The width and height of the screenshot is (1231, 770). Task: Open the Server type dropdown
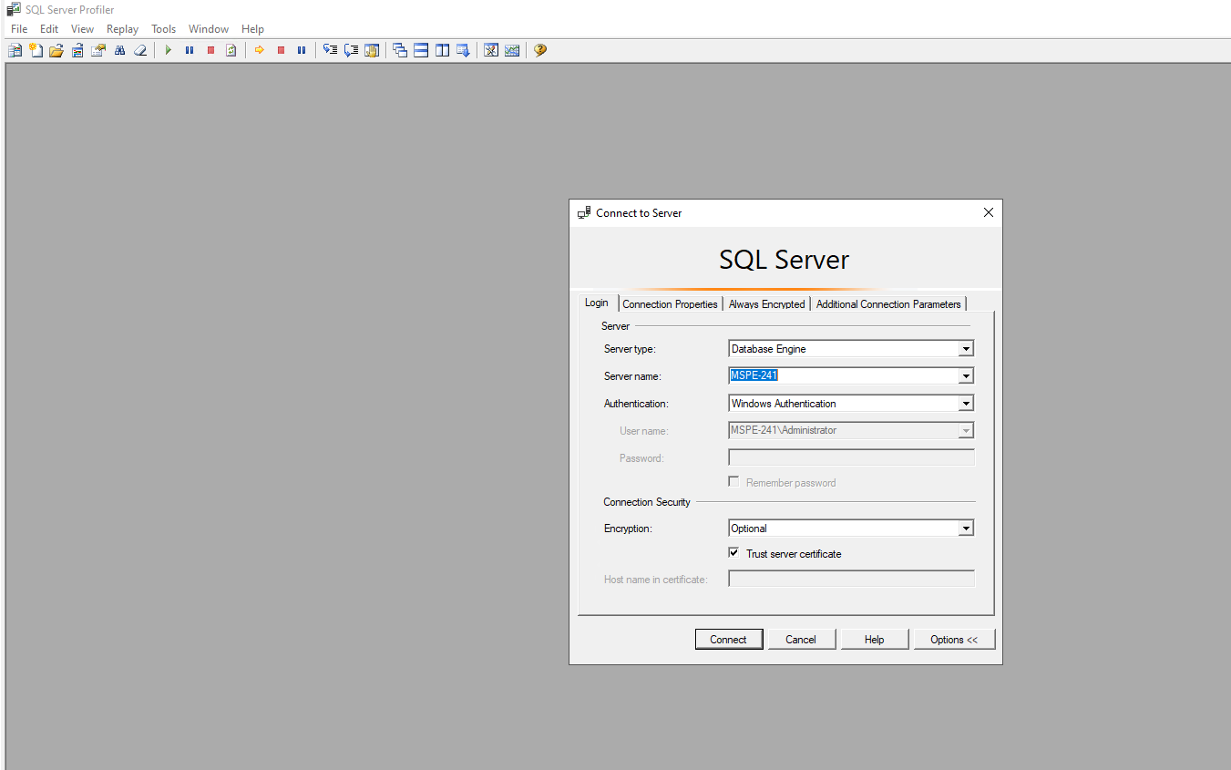pos(966,348)
